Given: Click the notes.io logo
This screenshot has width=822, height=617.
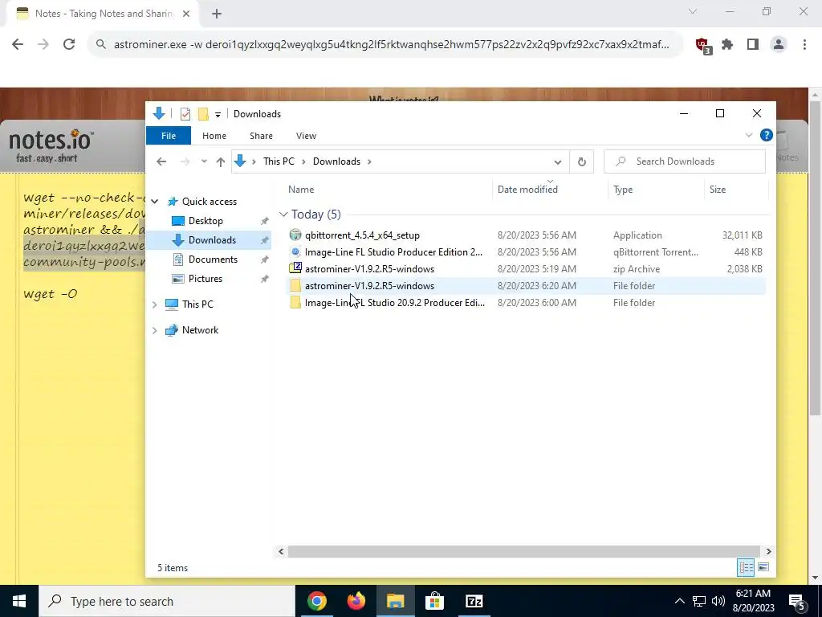Looking at the screenshot, I should [51, 145].
